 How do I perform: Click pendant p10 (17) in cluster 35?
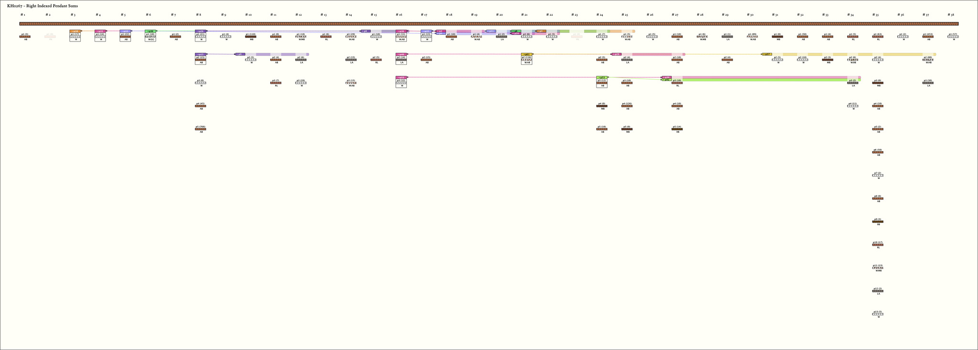coord(878,245)
